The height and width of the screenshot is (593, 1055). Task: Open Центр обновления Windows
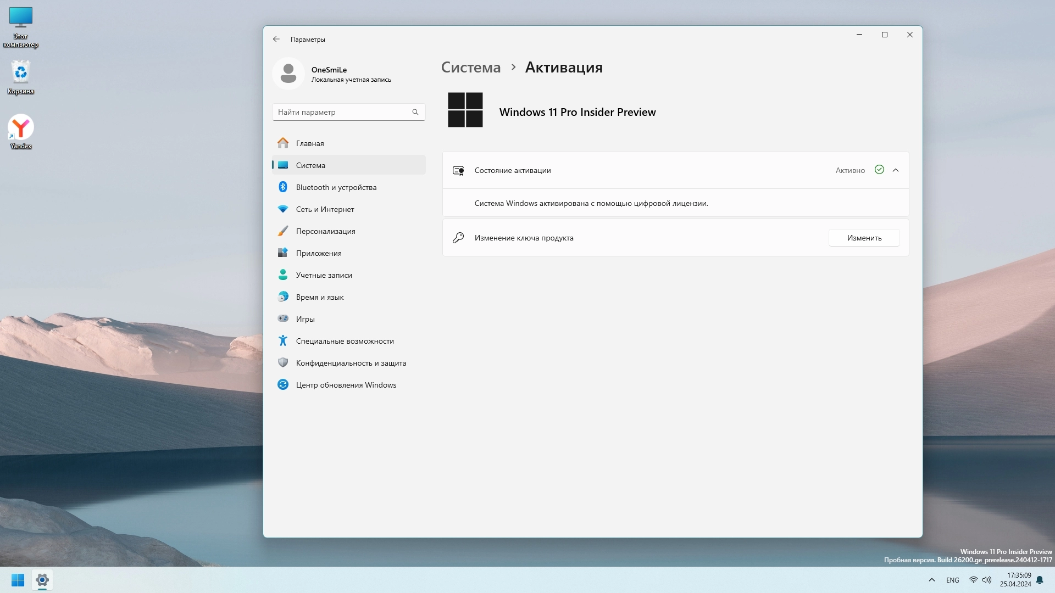(346, 385)
